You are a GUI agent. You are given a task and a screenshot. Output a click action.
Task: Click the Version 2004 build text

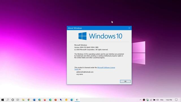click(x=86, y=47)
